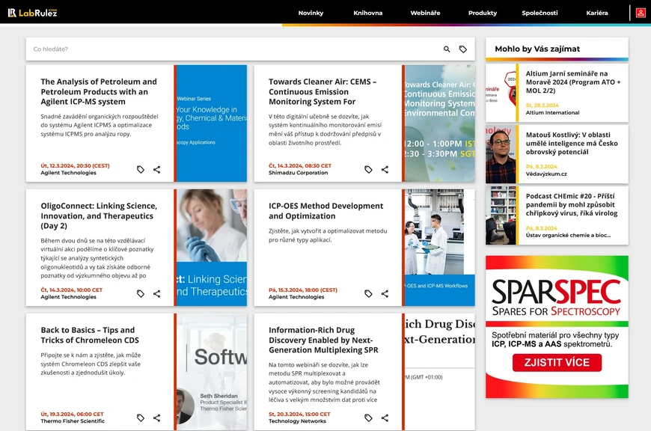
Task: Open the Produkty menu
Action: 483,13
